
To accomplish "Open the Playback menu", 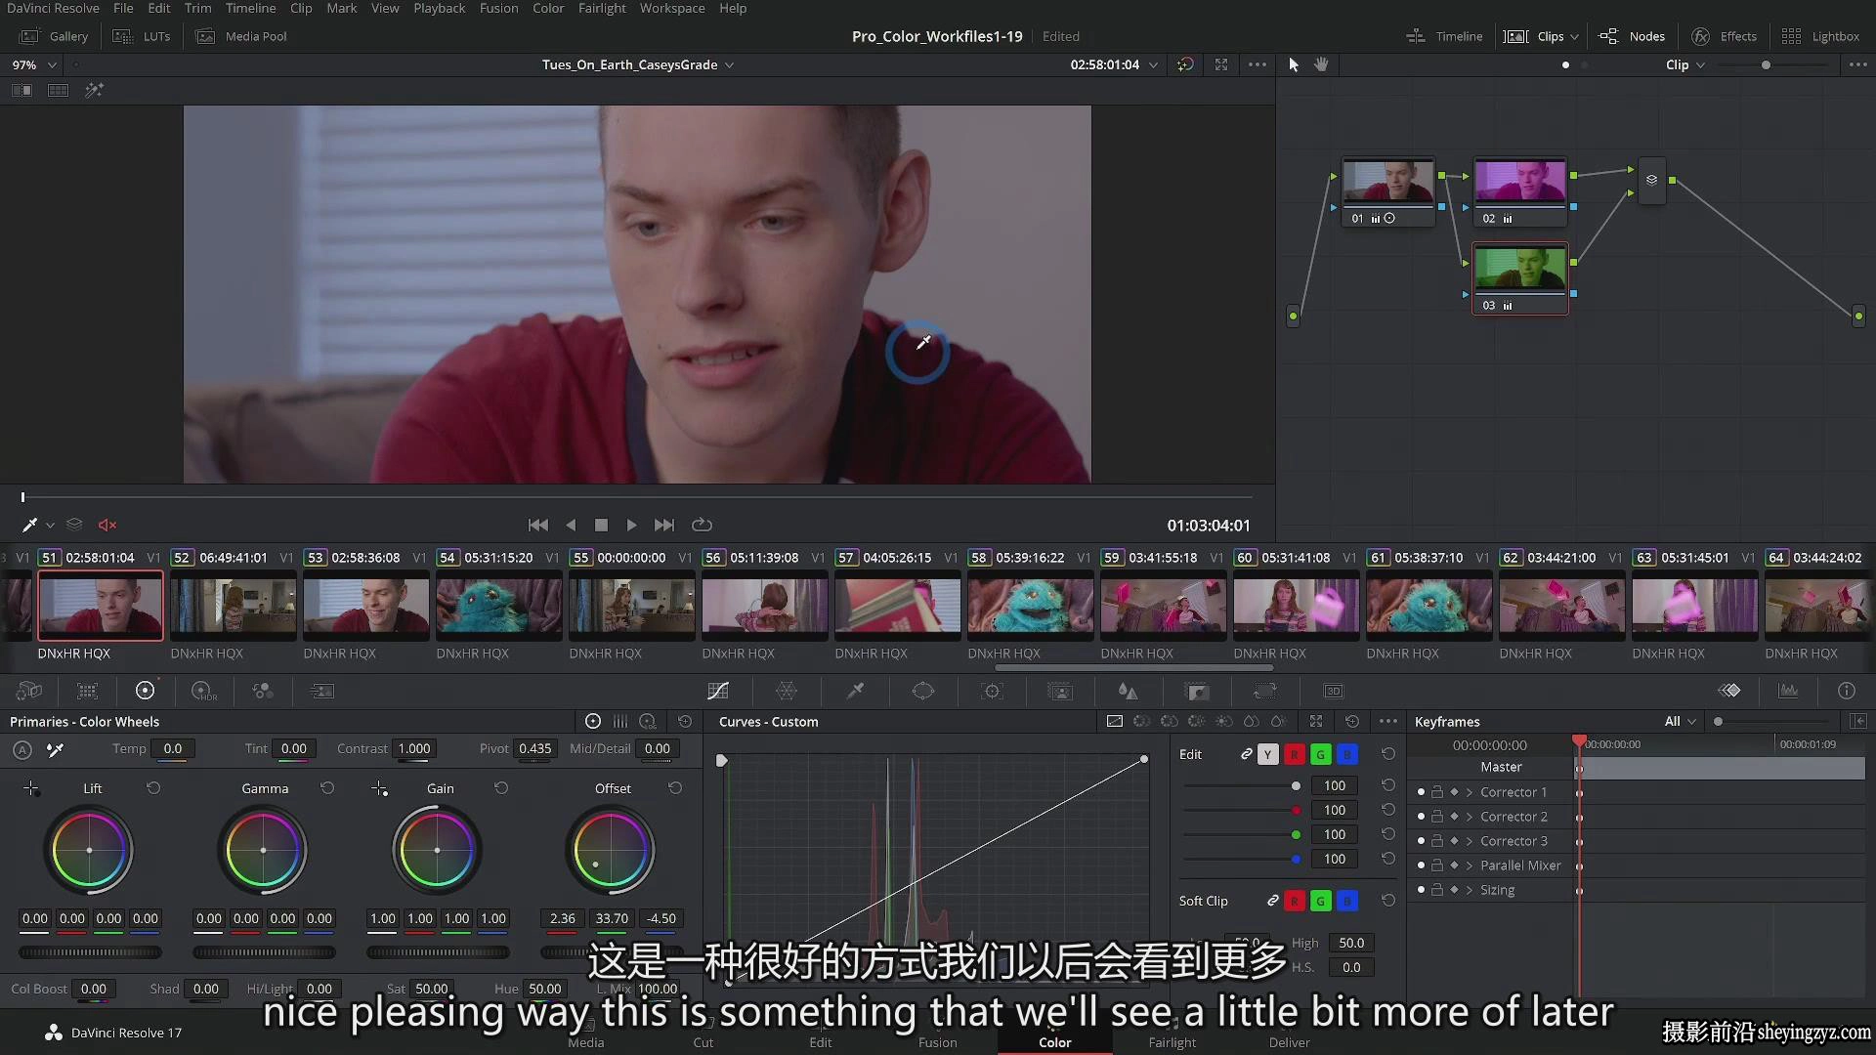I will coord(439,8).
